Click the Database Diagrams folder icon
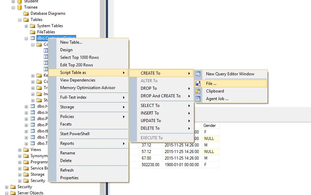This screenshot has height=195, width=311. pyautogui.click(x=26, y=13)
